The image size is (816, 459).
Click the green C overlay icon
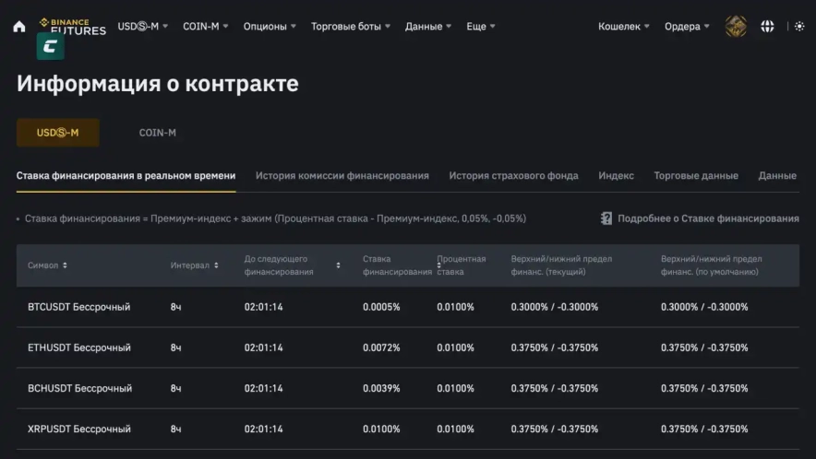pyautogui.click(x=50, y=47)
